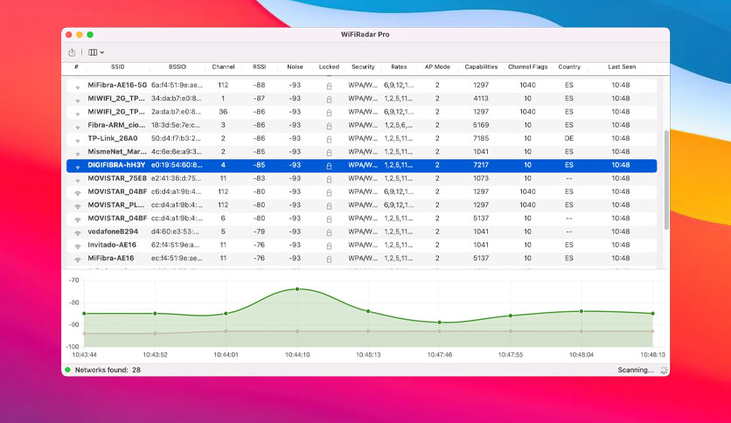Click the noise line point at 10:44:01
731x423 pixels.
coord(226,332)
